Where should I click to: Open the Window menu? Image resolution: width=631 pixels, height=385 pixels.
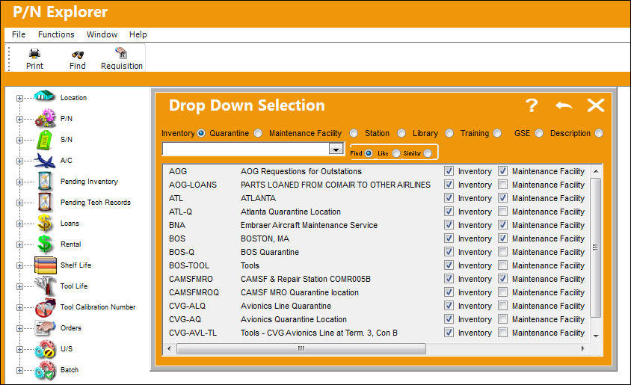coord(102,34)
